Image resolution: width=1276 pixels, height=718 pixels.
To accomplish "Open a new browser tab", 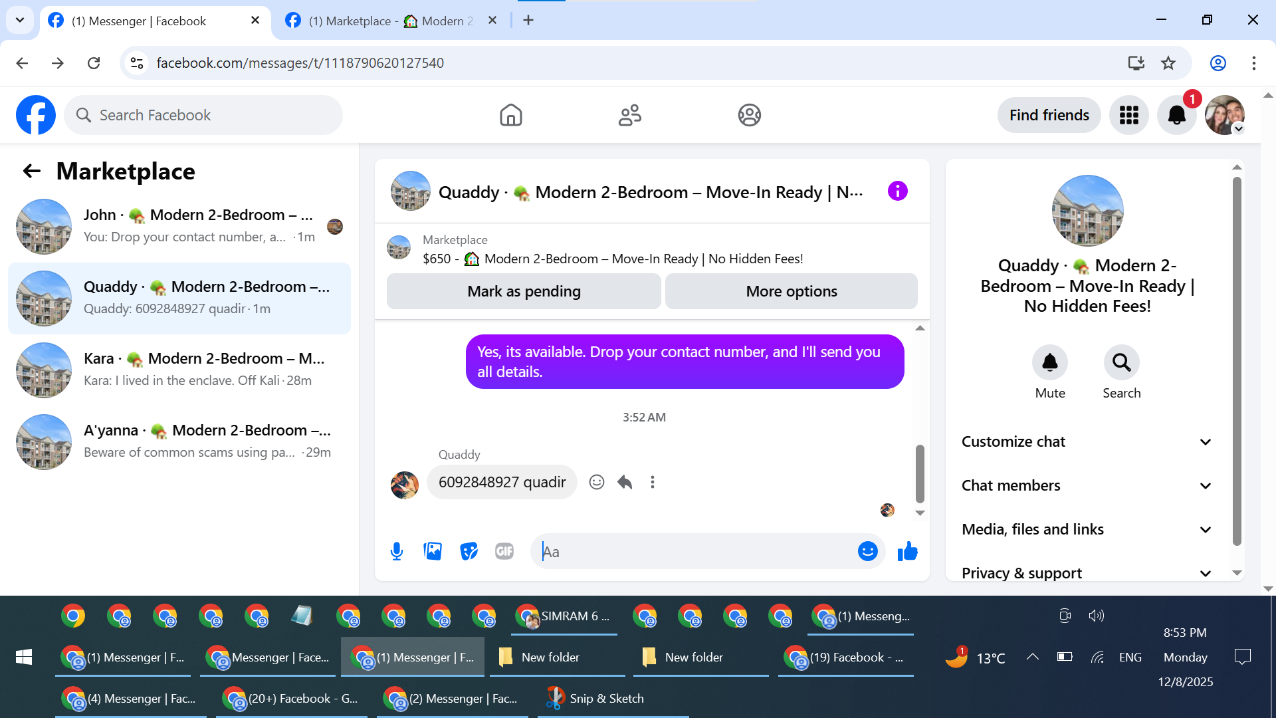I will (x=528, y=21).
